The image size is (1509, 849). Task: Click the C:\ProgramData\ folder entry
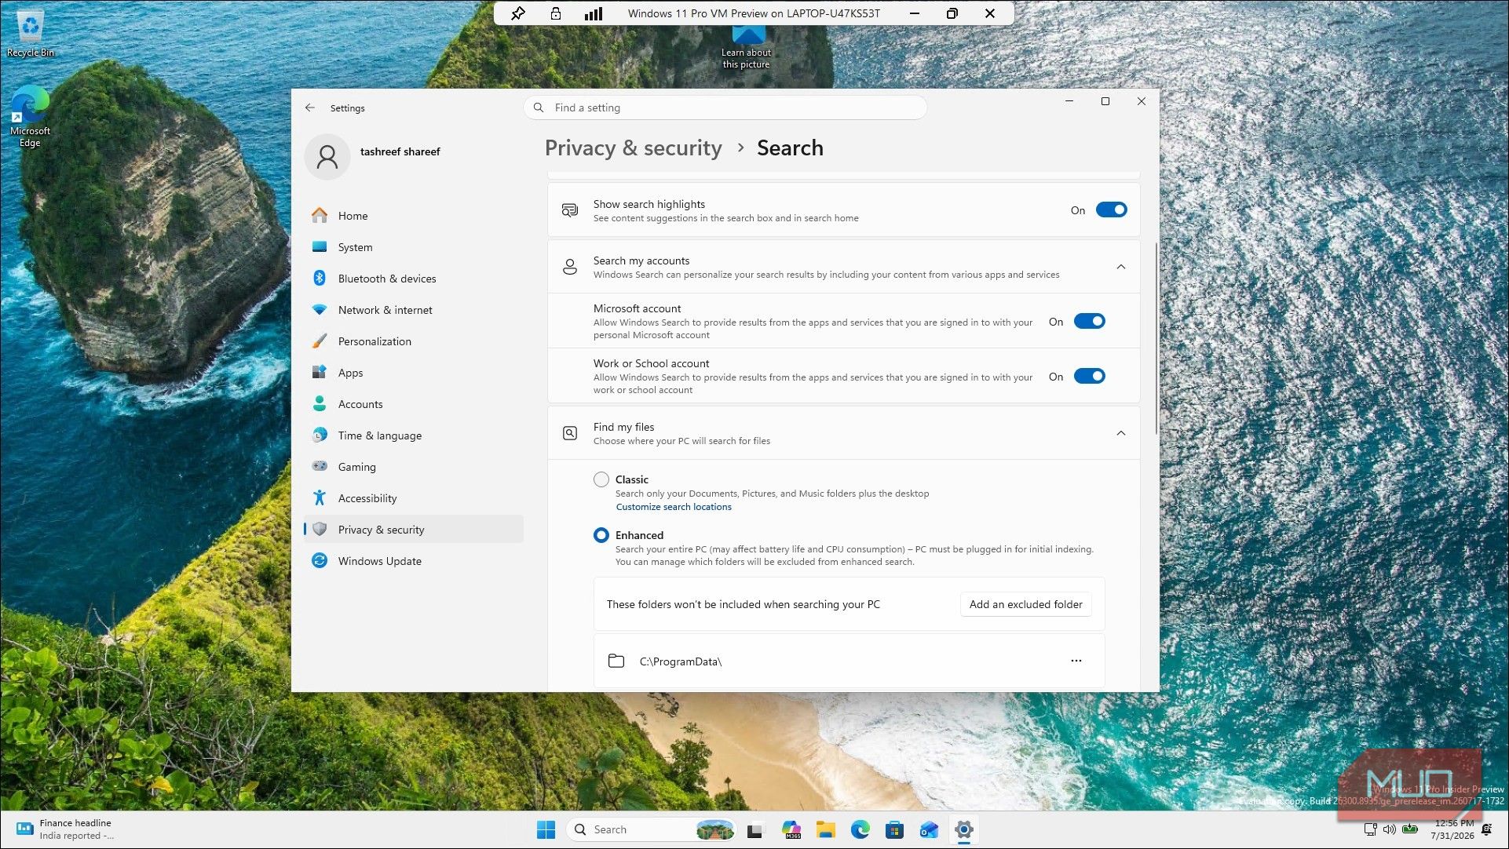point(849,661)
